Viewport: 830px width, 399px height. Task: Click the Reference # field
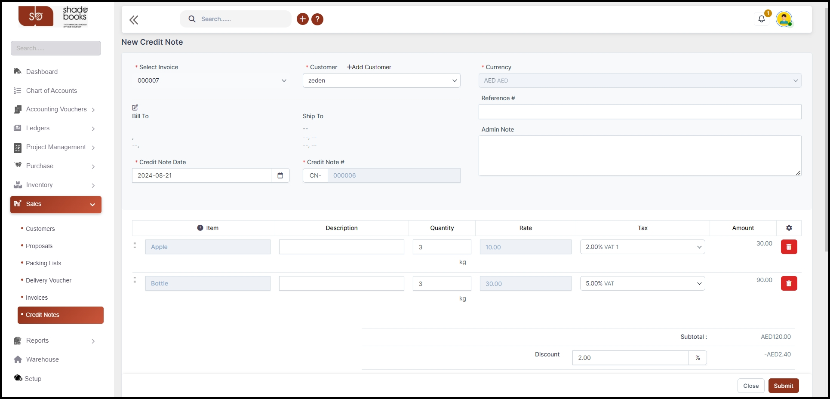tap(640, 112)
